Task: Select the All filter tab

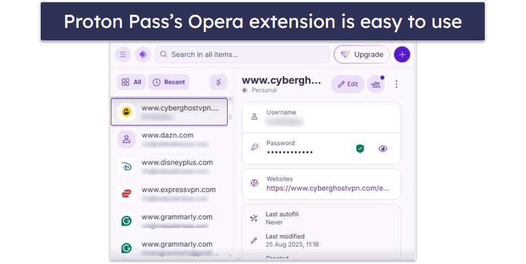Action: click(131, 82)
